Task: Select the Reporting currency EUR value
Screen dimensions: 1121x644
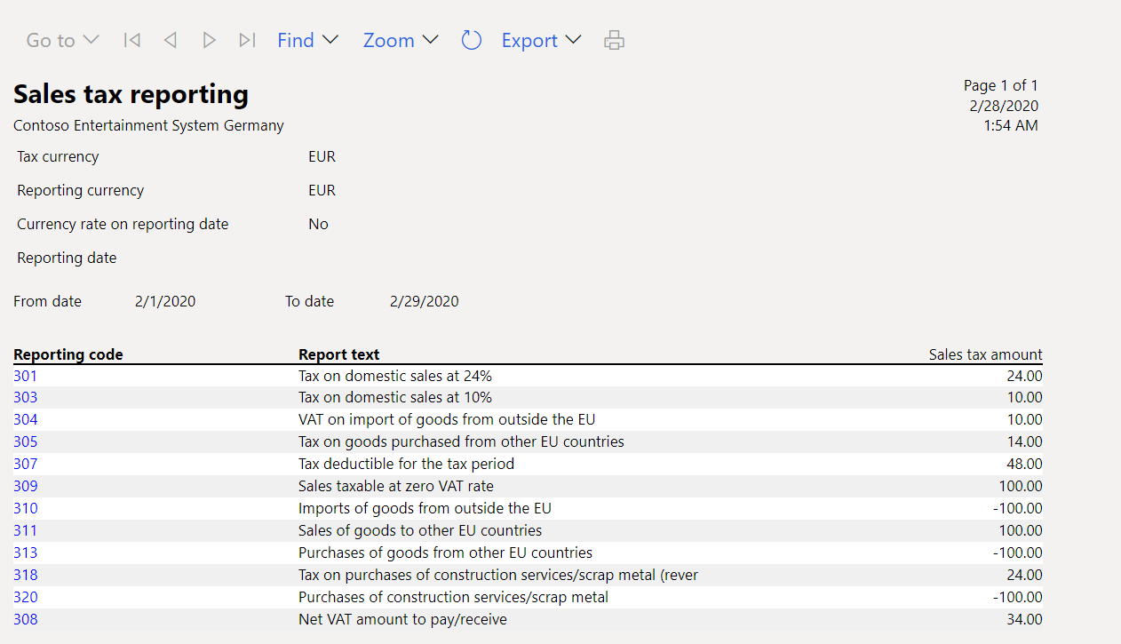Action: coord(322,191)
